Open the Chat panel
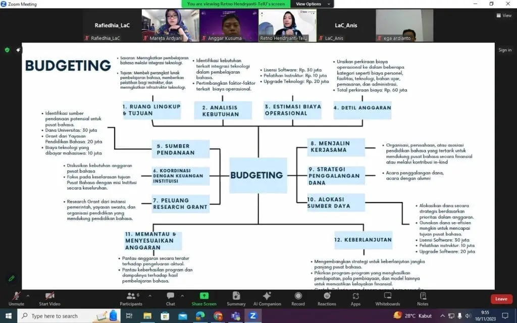The width and height of the screenshot is (517, 323). click(x=170, y=298)
